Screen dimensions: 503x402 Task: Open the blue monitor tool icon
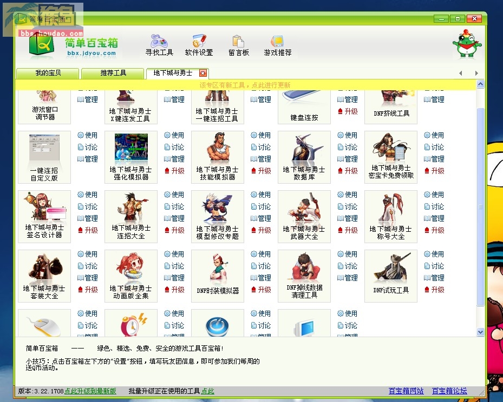click(304, 323)
